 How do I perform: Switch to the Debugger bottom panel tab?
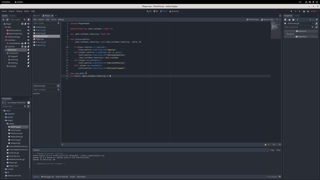(x=47, y=176)
